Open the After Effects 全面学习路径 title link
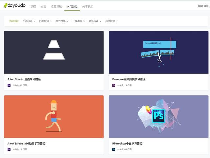 click(24, 79)
